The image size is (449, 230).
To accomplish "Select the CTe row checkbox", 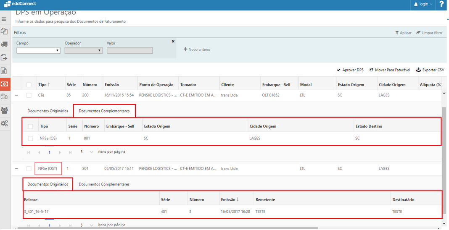I will point(29,95).
